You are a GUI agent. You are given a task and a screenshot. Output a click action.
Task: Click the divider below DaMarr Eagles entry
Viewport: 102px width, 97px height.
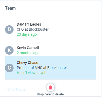[x=50, y=41]
